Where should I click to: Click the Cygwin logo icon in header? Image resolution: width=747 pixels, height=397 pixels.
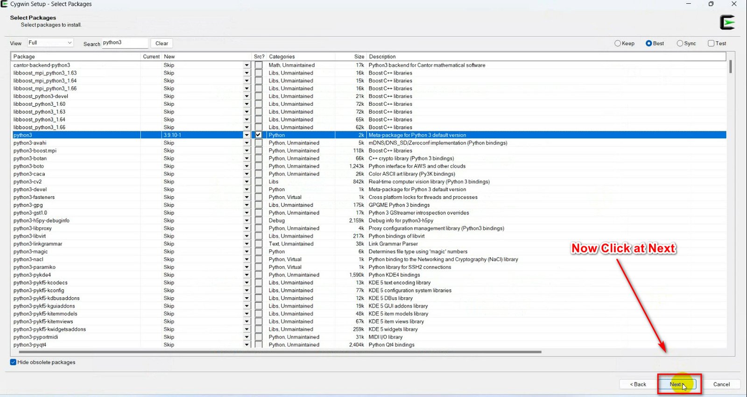point(727,22)
